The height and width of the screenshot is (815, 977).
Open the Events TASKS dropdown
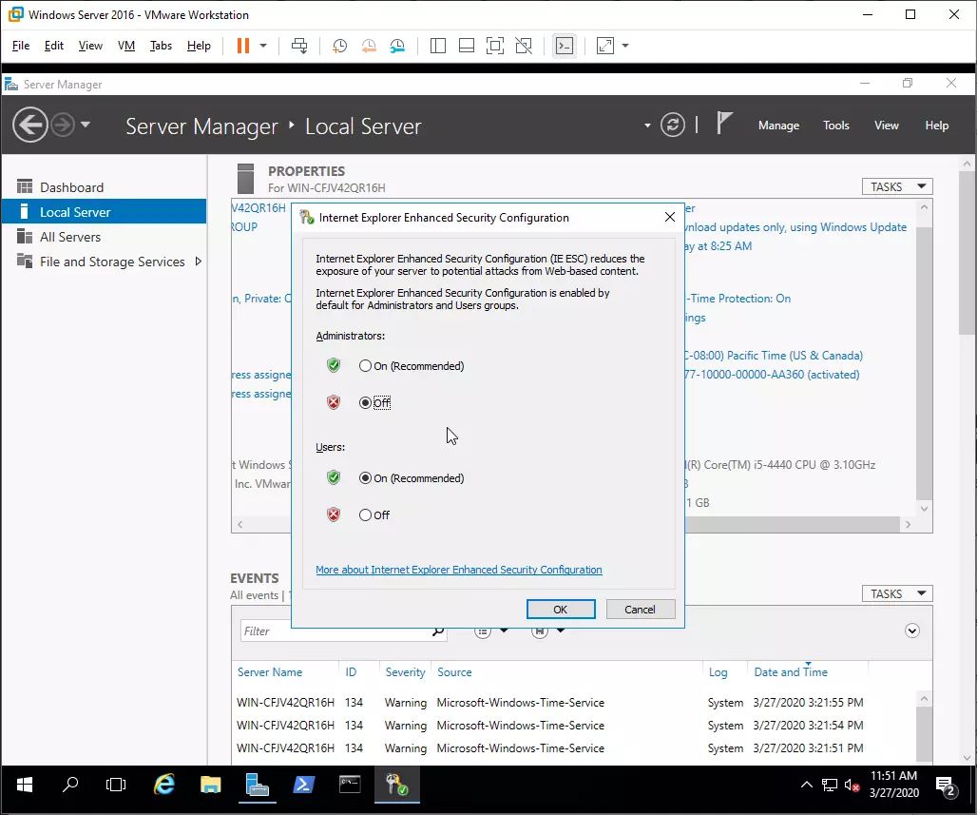896,593
